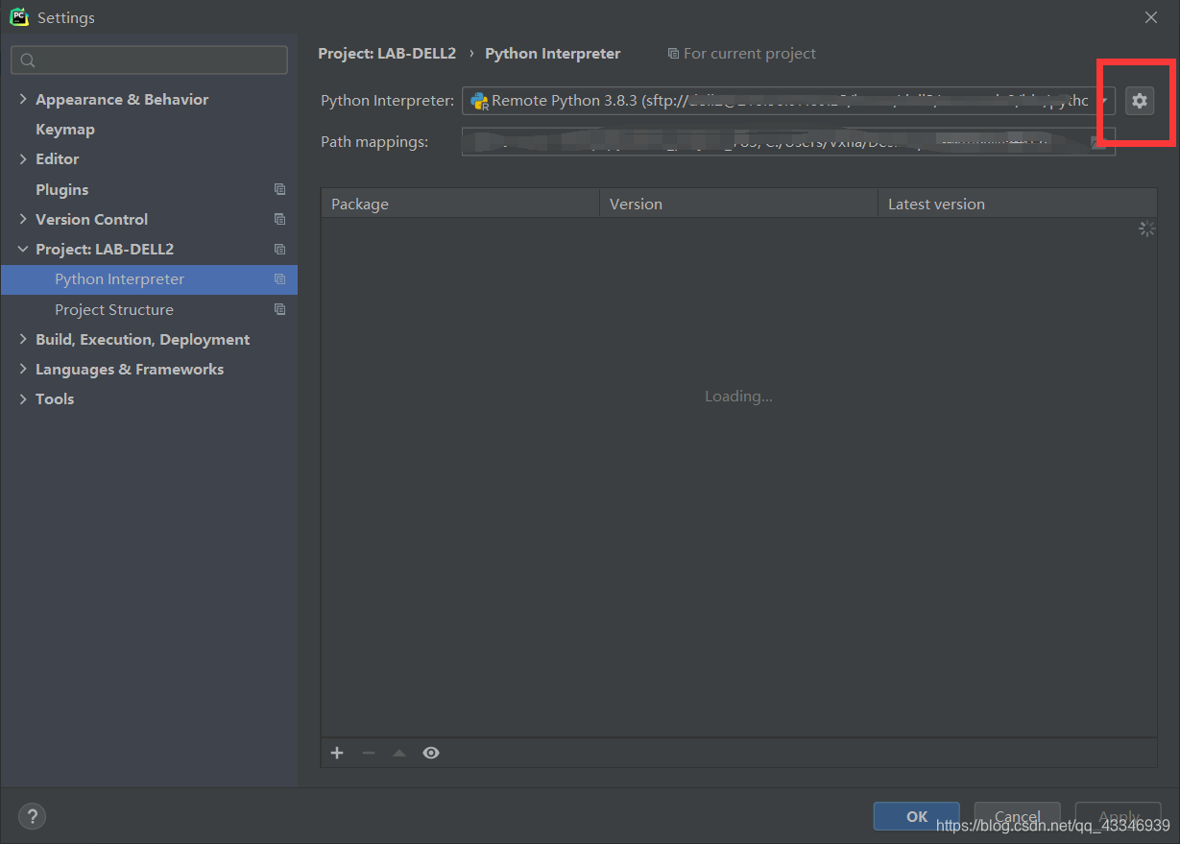Click copy icon beside Project: LAB-DELL2
The height and width of the screenshot is (844, 1180).
279,249
